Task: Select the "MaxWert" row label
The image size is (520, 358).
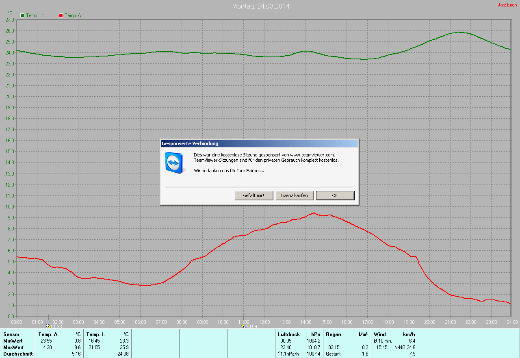Action: click(13, 347)
